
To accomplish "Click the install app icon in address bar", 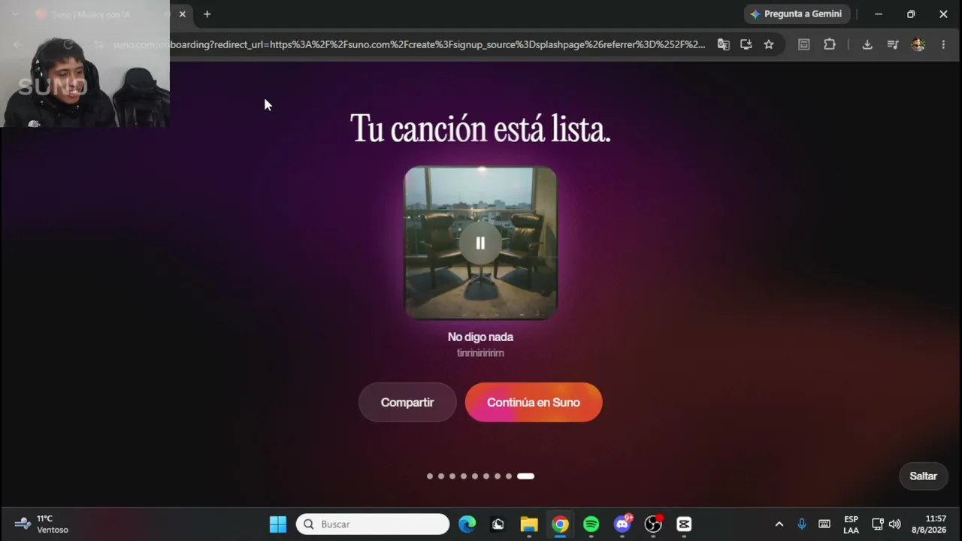I will coord(746,44).
